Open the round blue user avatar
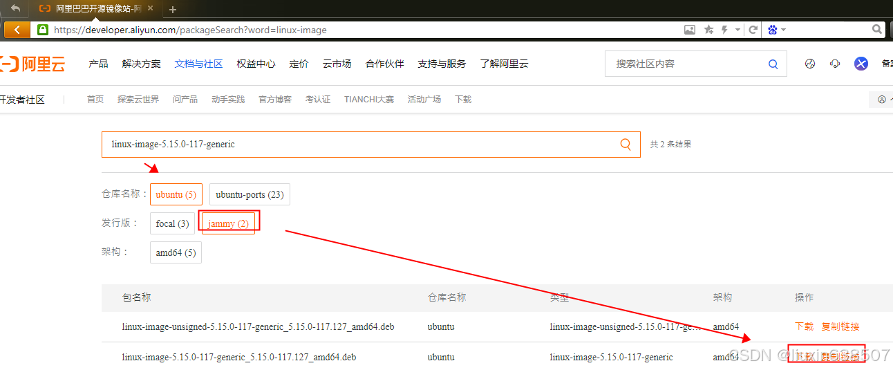This screenshot has height=370, width=893. click(861, 64)
